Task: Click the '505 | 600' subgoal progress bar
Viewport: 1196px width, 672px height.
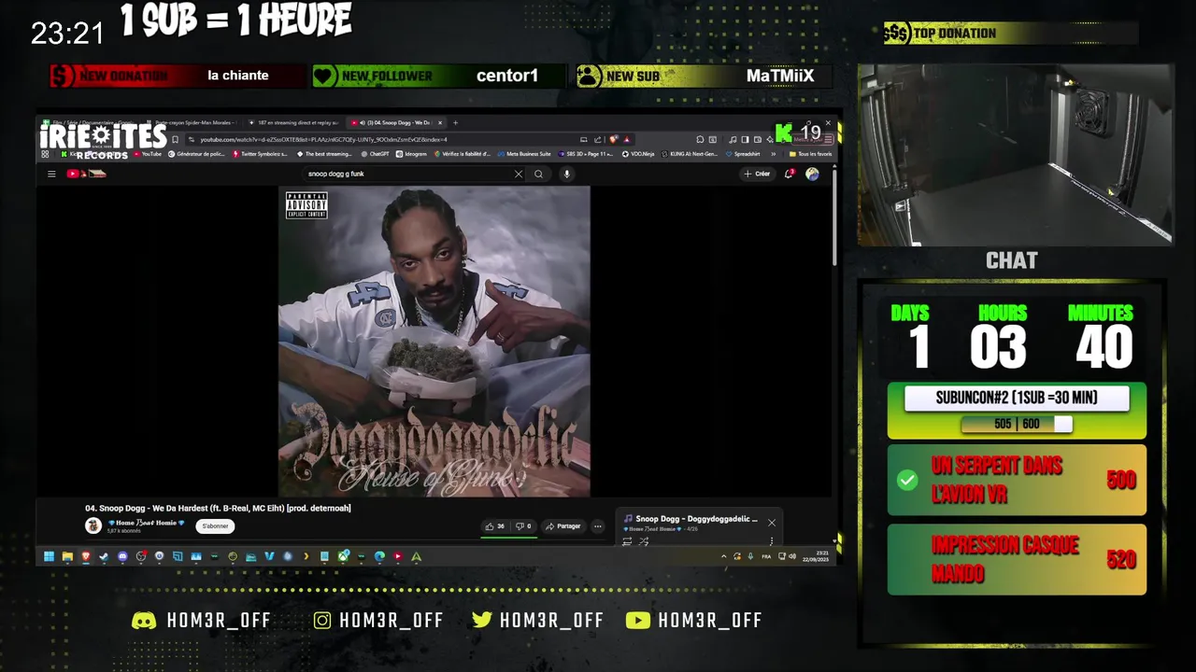Action: 1017,424
